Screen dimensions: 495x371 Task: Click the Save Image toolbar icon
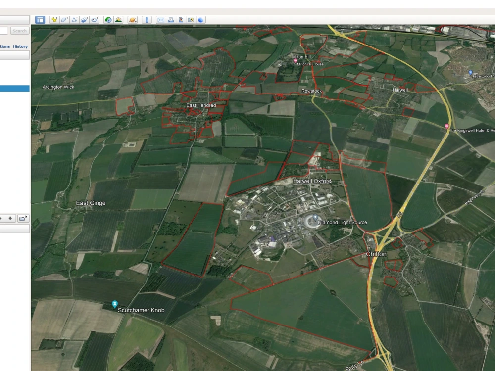coord(181,20)
